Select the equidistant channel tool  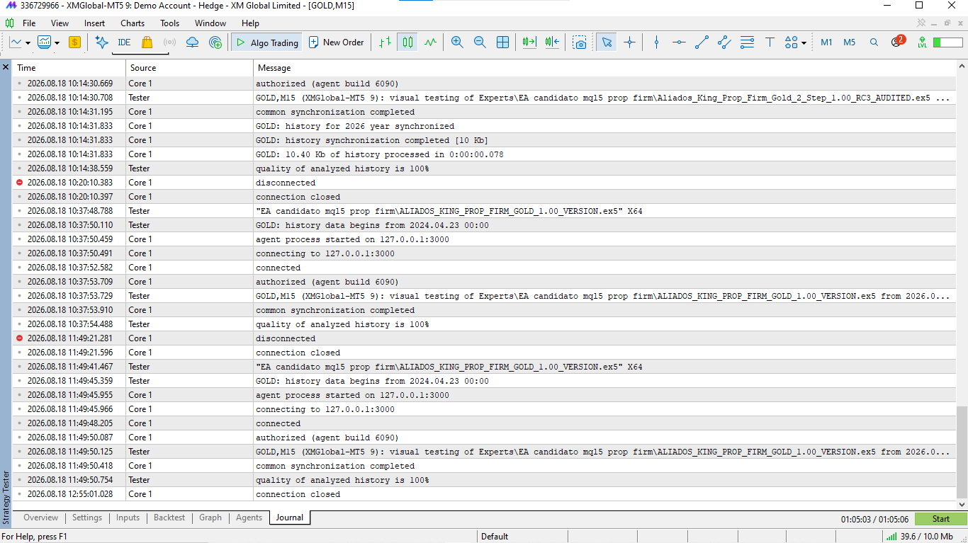click(x=724, y=42)
